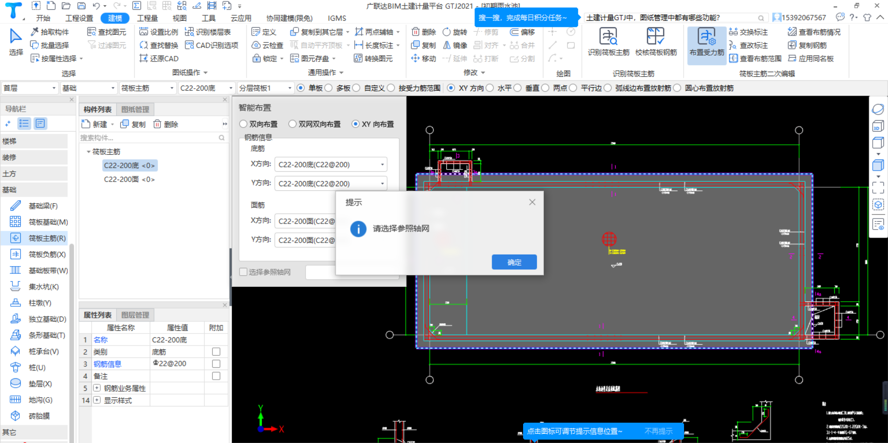Viewport: 888px width, 443px height.
Task: Open the 底筋 Y方向 dropdown
Action: pyautogui.click(x=331, y=183)
